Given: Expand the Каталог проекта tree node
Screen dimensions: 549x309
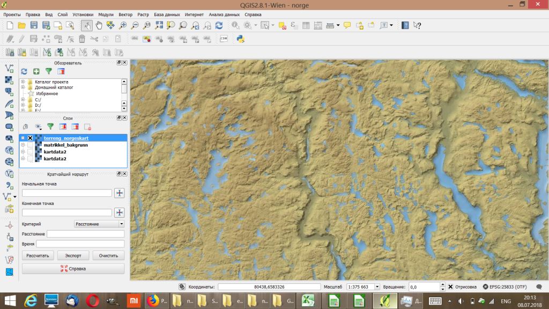Looking at the screenshot, I should 23,82.
